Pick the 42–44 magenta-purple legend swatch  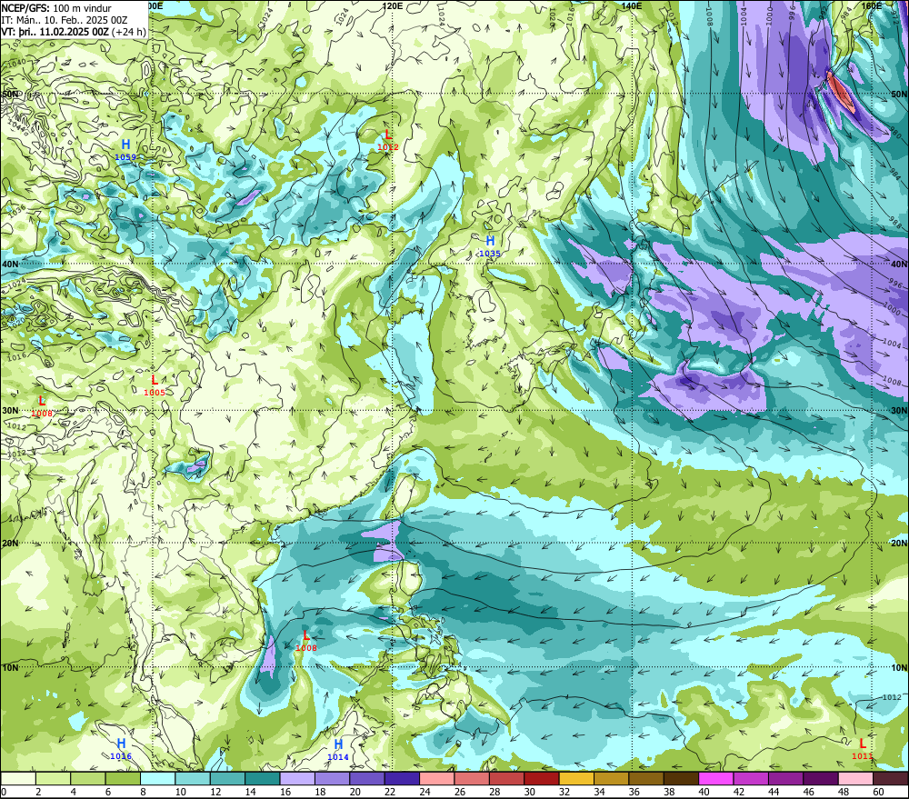pyautogui.click(x=751, y=778)
